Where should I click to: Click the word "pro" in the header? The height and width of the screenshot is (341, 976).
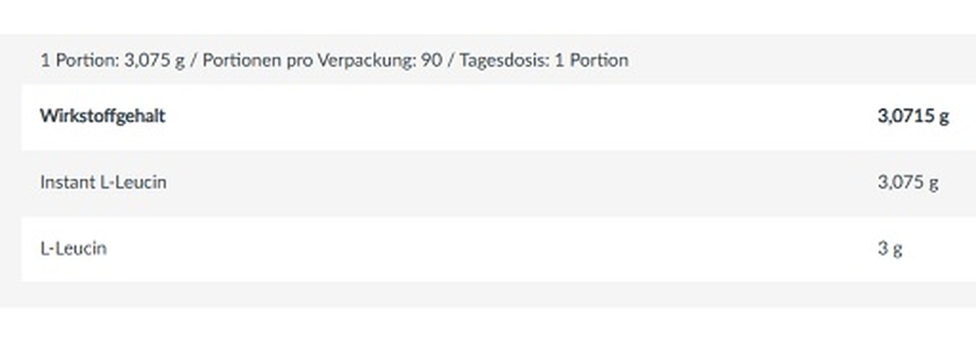tap(299, 60)
